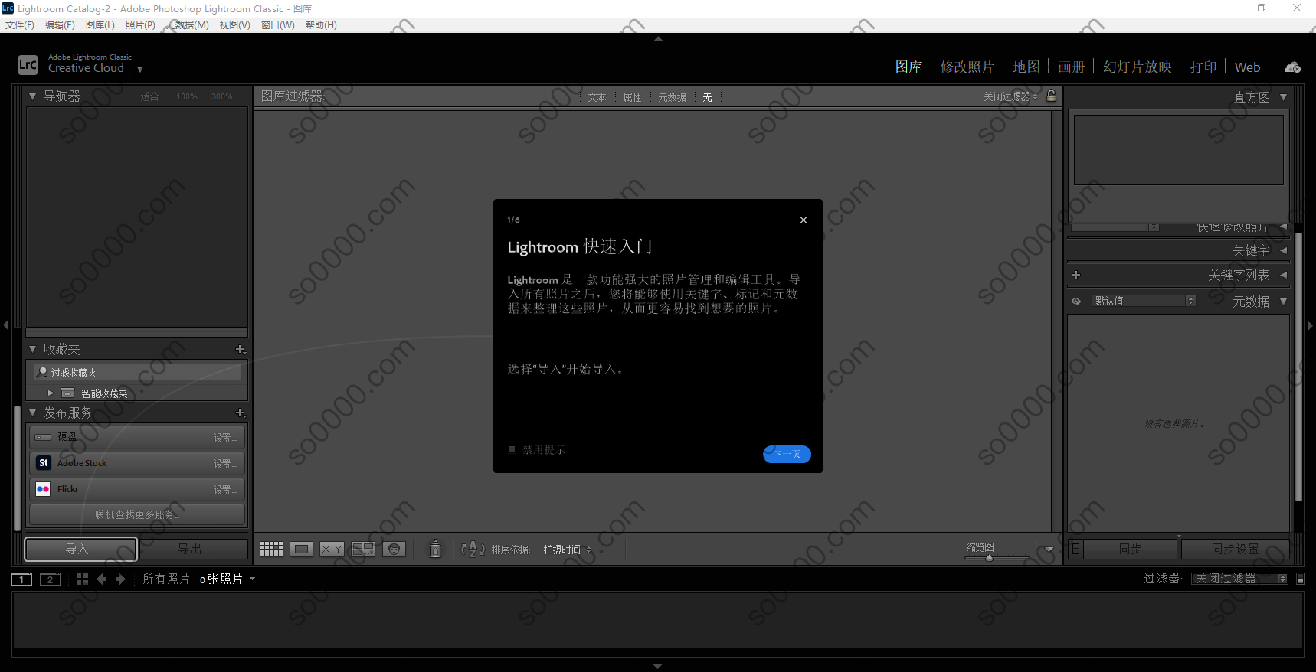Click collection filter search icon
This screenshot has height=672, width=1316.
click(x=43, y=372)
